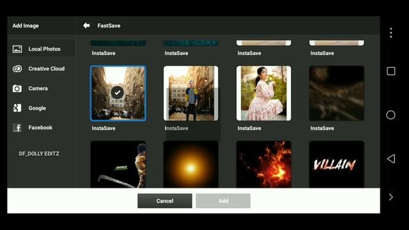Click the Facebook icon in sidebar
Screen dimensions: 409x230
point(17,128)
